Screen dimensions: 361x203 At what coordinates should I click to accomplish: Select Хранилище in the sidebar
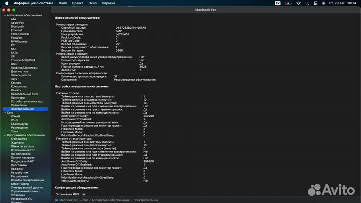point(19,105)
